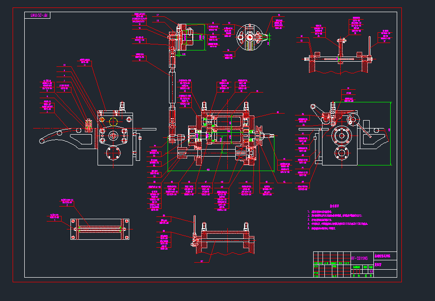Image resolution: width=435 pixels, height=301 pixels.
Task: Select the central bearing circle in left side view
Action: pyautogui.click(x=113, y=136)
